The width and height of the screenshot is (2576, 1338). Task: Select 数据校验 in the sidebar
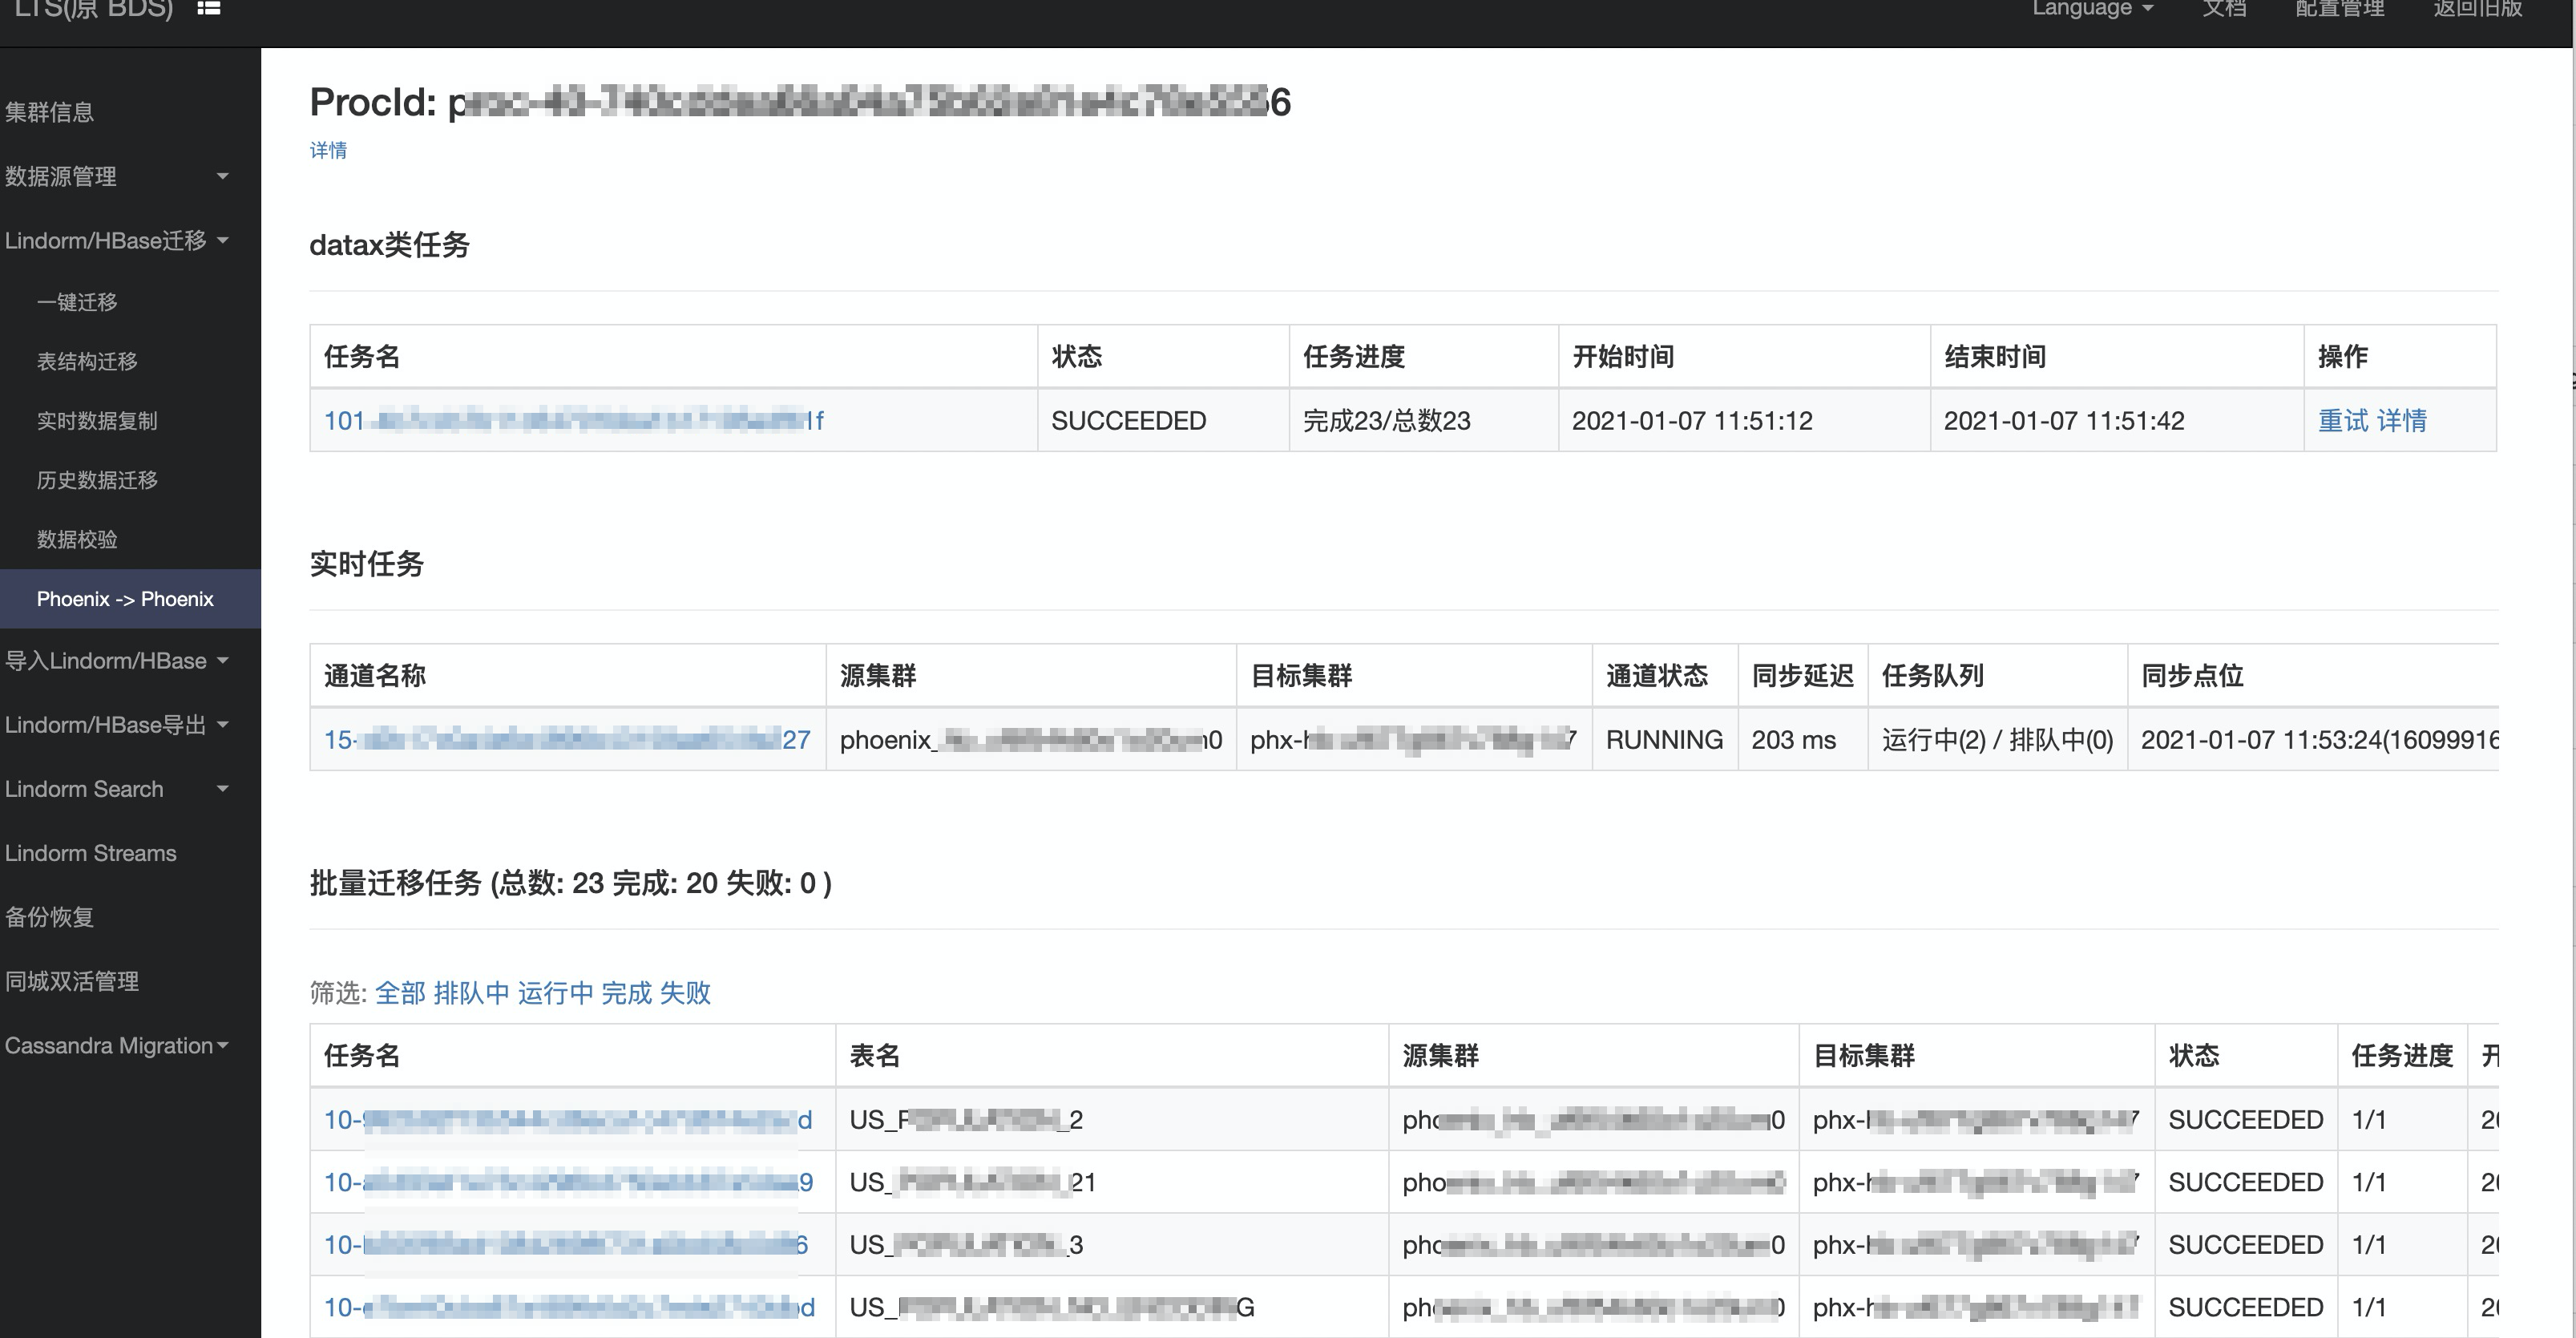click(x=77, y=540)
